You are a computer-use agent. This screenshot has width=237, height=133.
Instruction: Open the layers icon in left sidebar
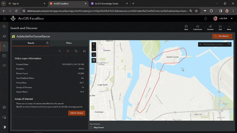pyautogui.click(x=4, y=36)
